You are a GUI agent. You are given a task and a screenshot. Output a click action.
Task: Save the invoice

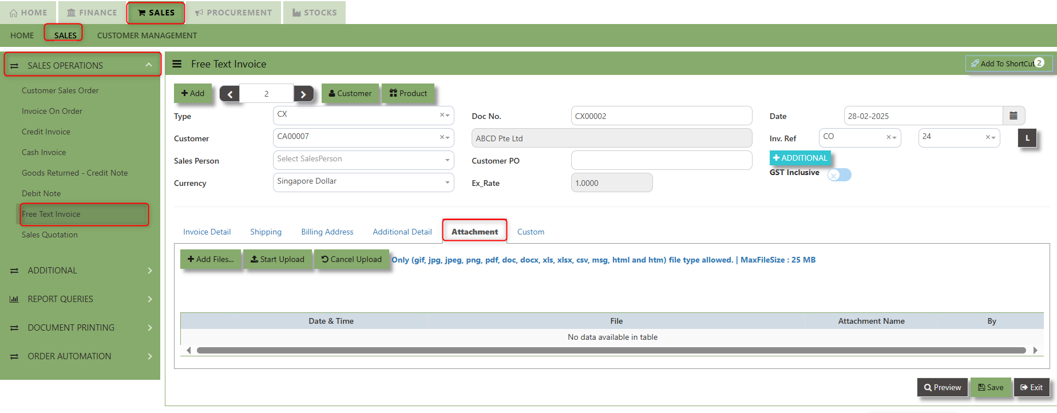(x=991, y=387)
